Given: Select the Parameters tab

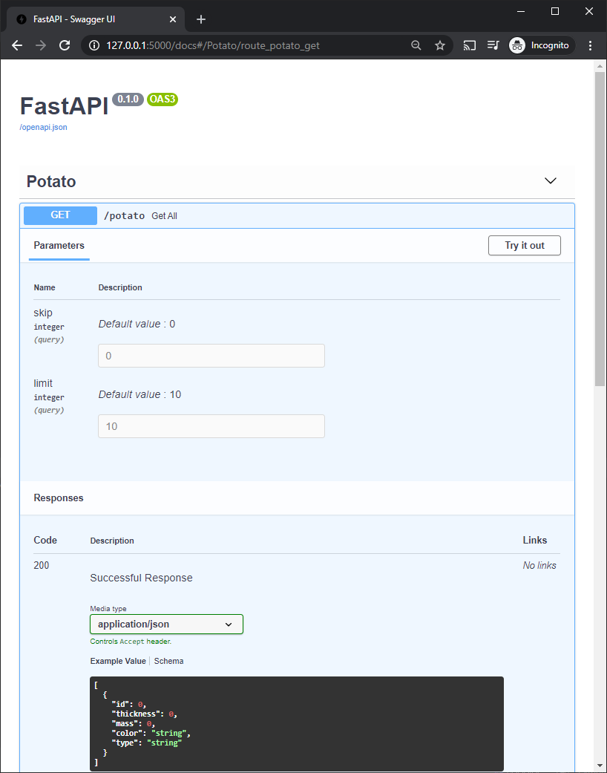Looking at the screenshot, I should coord(59,246).
